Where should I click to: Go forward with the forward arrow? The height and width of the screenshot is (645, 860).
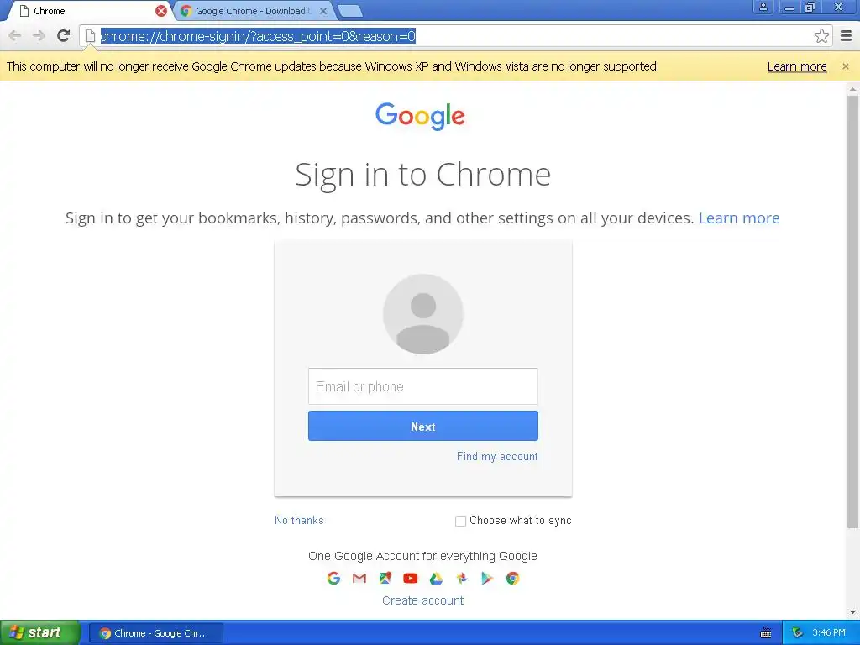tap(39, 36)
